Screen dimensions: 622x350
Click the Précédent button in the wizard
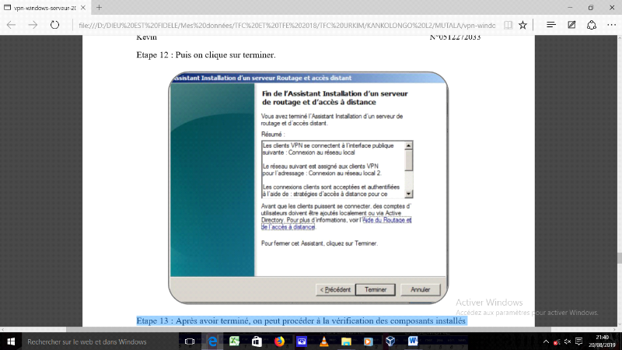tap(335, 289)
